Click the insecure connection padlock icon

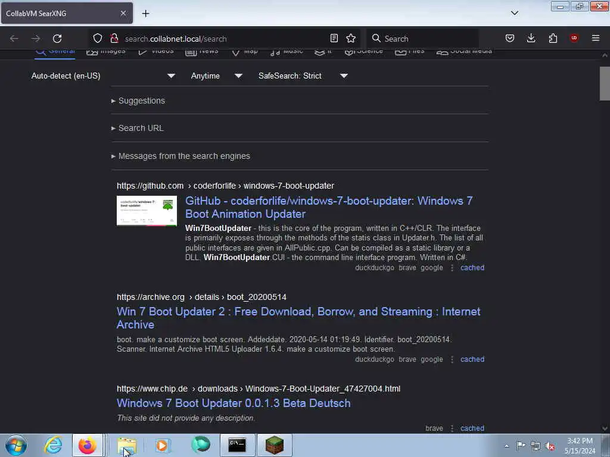[x=114, y=38]
